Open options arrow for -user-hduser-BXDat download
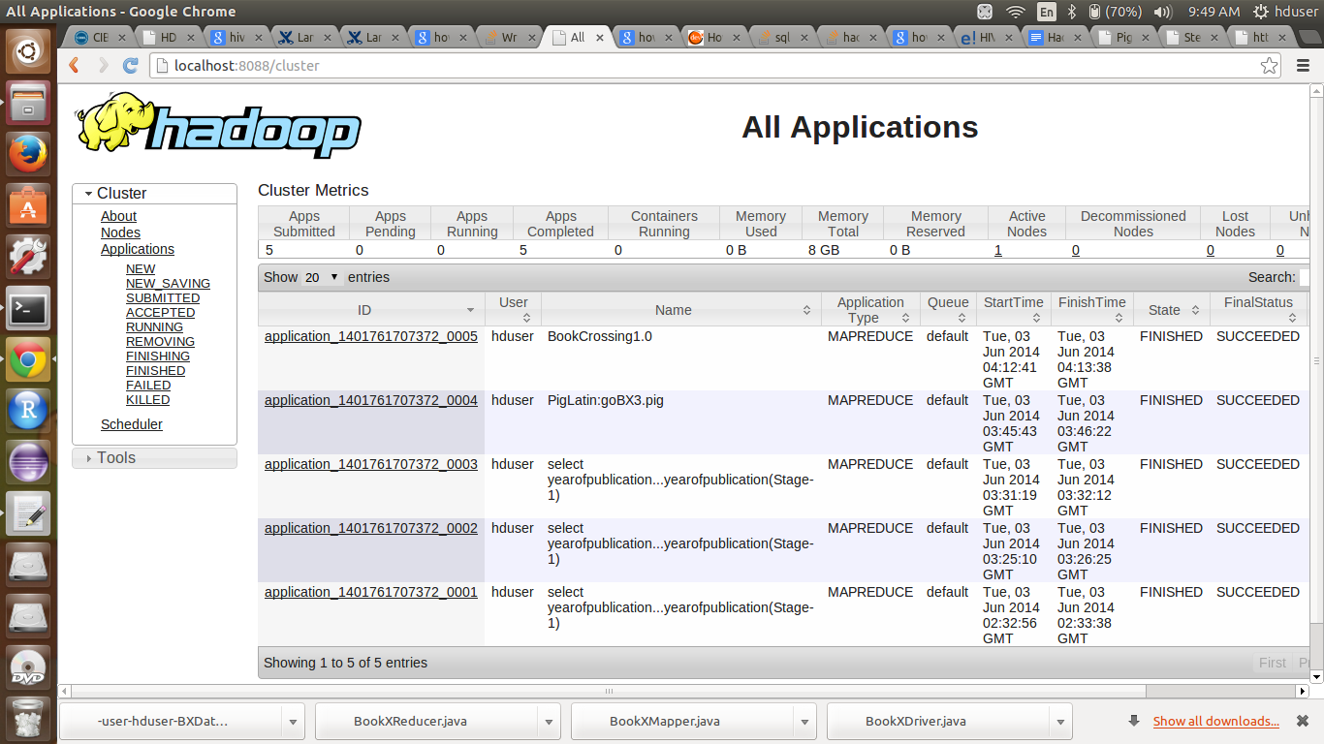 click(x=293, y=722)
